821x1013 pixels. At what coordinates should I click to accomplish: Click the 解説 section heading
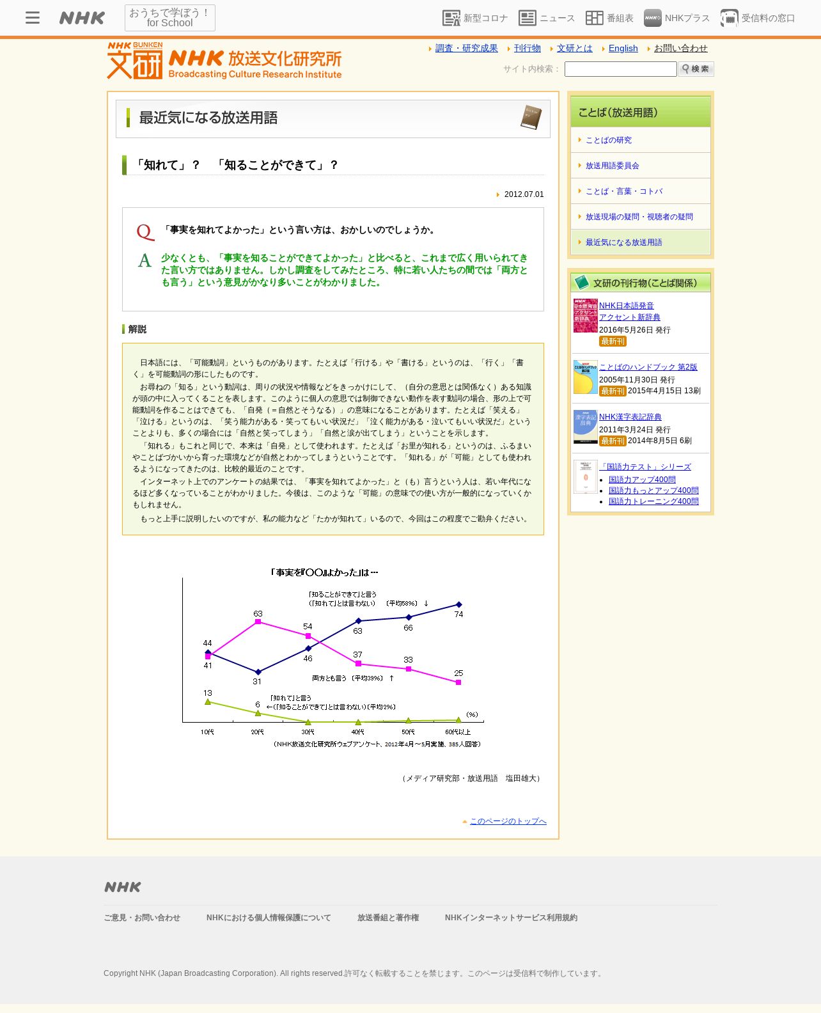(x=137, y=329)
